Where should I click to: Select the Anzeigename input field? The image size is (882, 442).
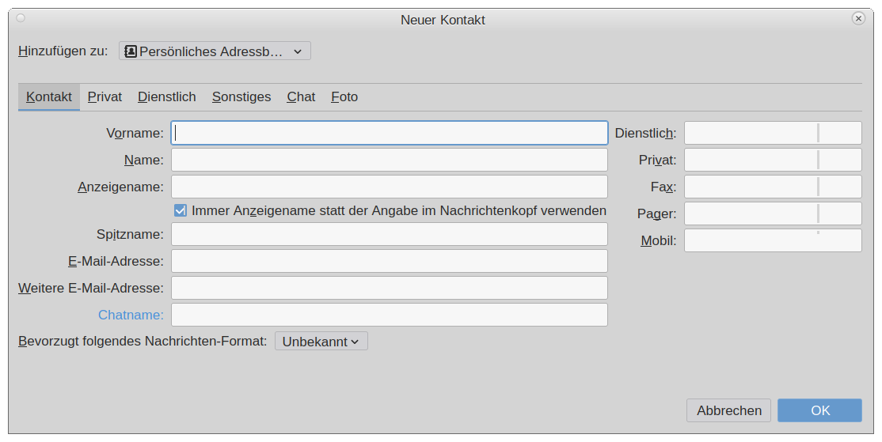click(390, 187)
